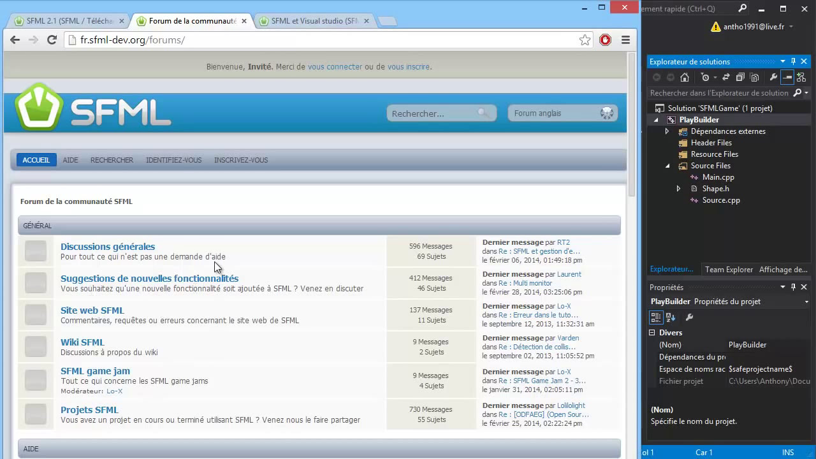Image resolution: width=816 pixels, height=459 pixels.
Task: Select the Explorateur de solutions bottom tab
Action: 671,270
